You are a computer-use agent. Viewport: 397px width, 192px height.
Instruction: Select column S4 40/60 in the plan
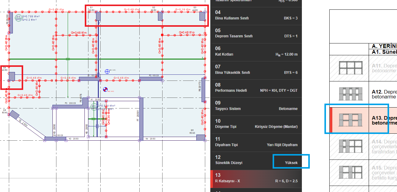[x=12, y=76]
